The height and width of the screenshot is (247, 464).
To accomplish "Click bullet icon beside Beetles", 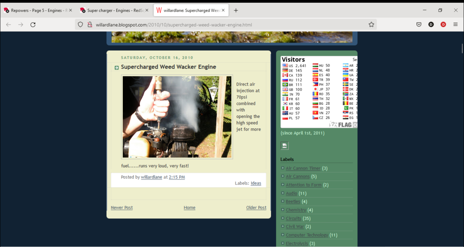I will [x=283, y=201].
